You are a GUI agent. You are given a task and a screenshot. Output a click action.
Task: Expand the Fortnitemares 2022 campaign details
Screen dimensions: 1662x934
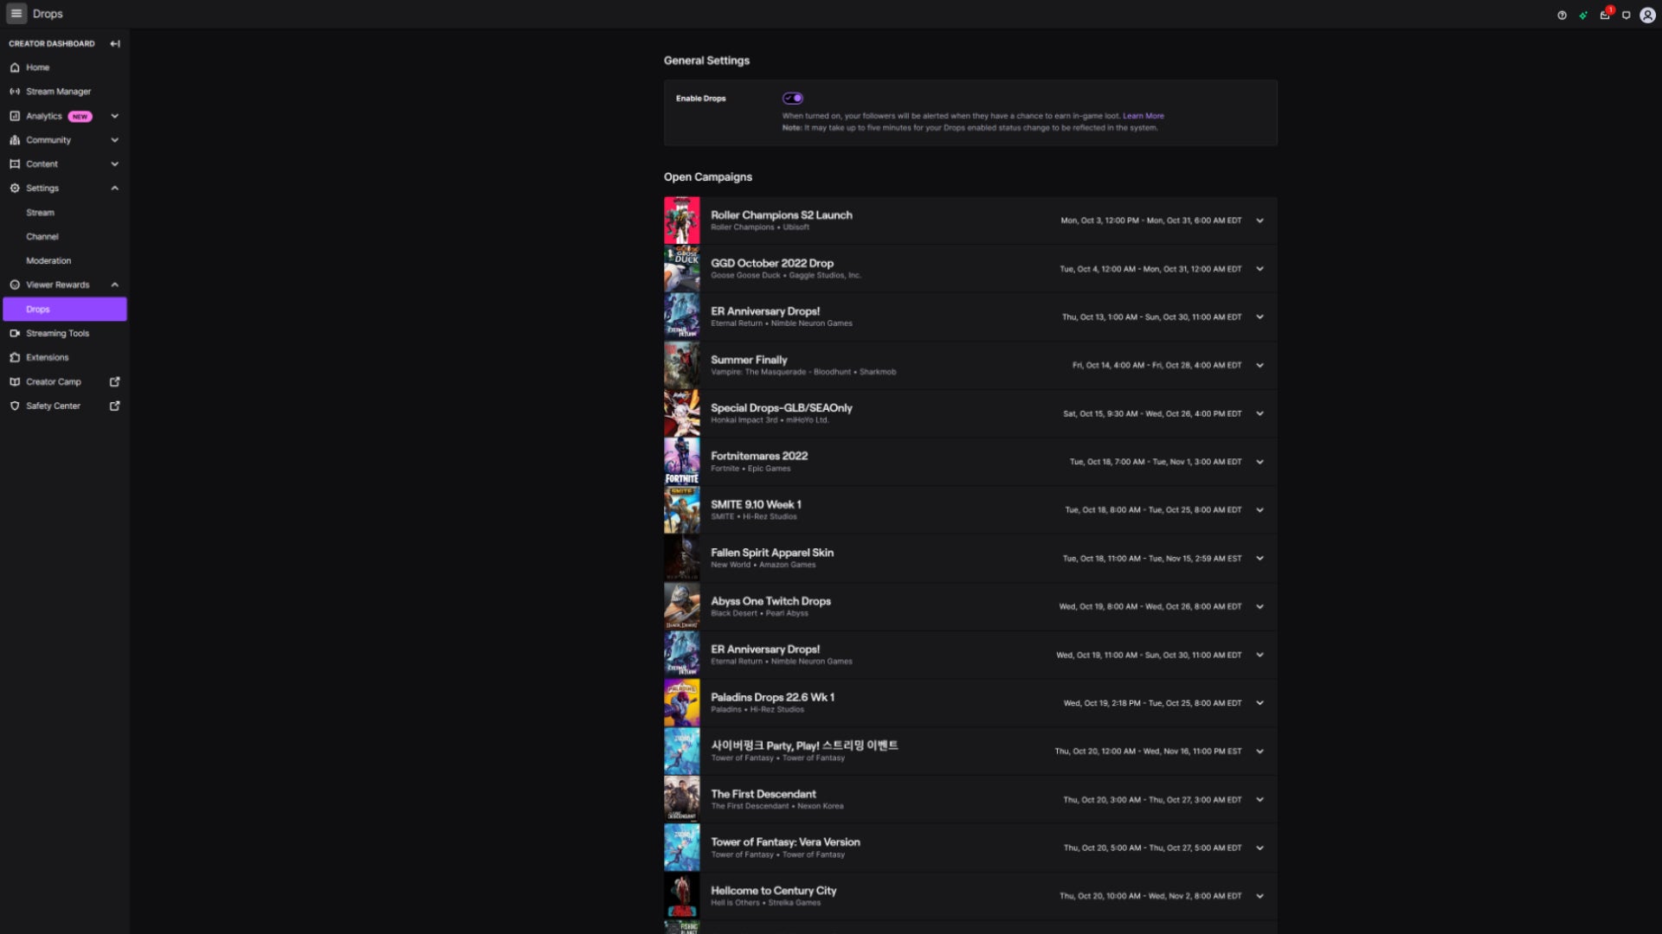(x=1259, y=462)
